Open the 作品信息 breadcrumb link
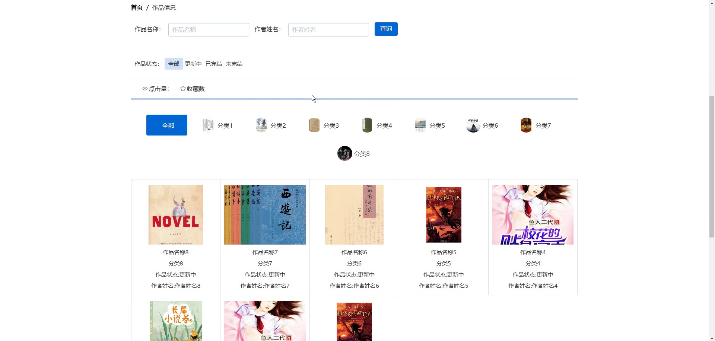The width and height of the screenshot is (715, 341). click(x=164, y=7)
